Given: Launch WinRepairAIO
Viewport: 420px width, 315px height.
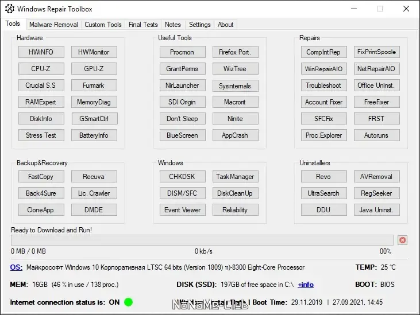Looking at the screenshot, I should pyautogui.click(x=324, y=68).
